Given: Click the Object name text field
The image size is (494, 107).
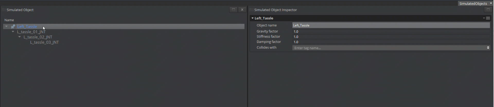Looking at the screenshot, I should point(391,25).
